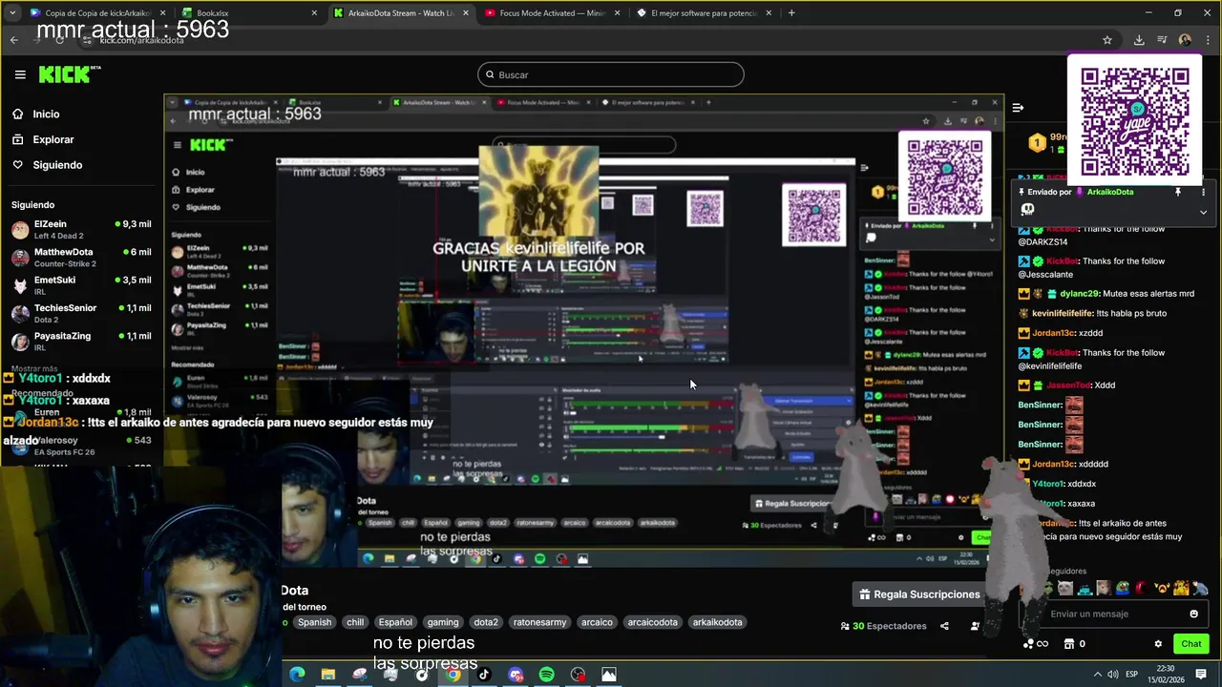
Task: Open ElZeein's channel from the following list
Action: (81, 229)
